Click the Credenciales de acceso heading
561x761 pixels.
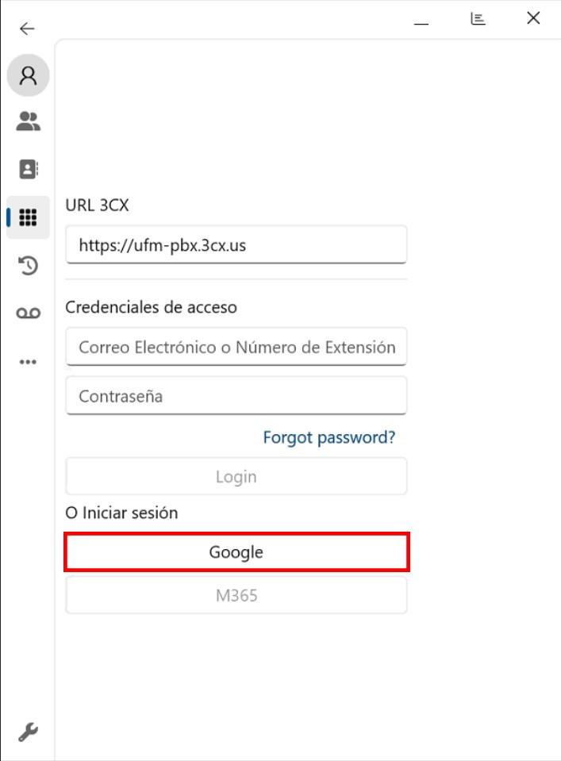pyautogui.click(x=151, y=307)
